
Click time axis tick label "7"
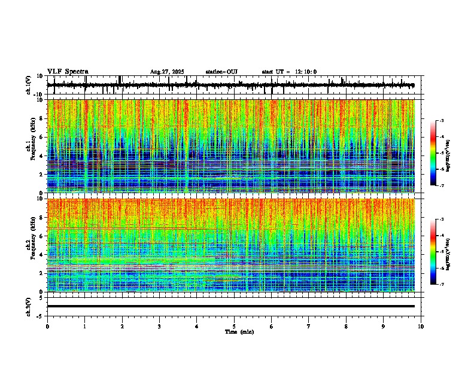pyautogui.click(x=309, y=327)
